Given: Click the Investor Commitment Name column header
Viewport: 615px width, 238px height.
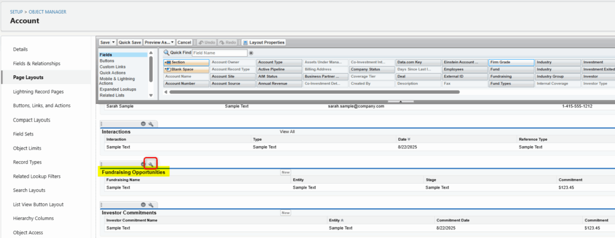Looking at the screenshot, I should (x=132, y=220).
